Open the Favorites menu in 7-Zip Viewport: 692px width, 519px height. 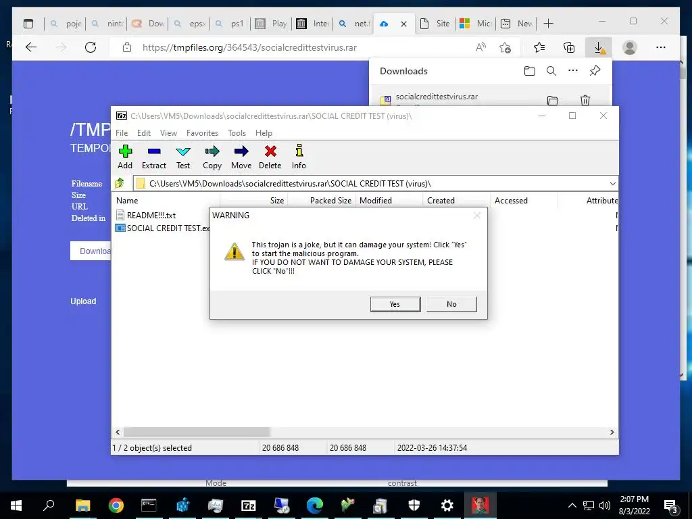point(202,133)
